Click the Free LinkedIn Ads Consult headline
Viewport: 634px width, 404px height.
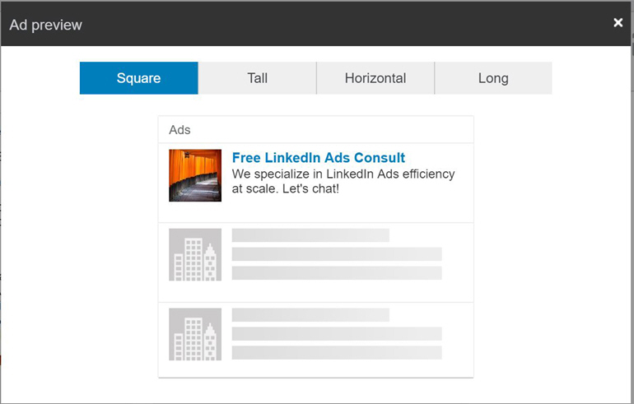319,157
